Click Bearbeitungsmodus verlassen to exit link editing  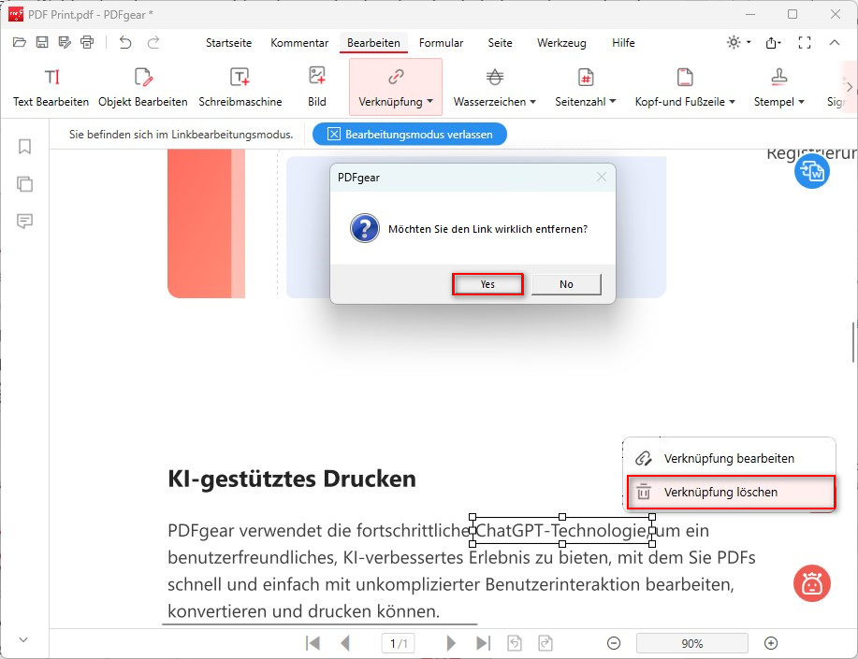pos(409,134)
